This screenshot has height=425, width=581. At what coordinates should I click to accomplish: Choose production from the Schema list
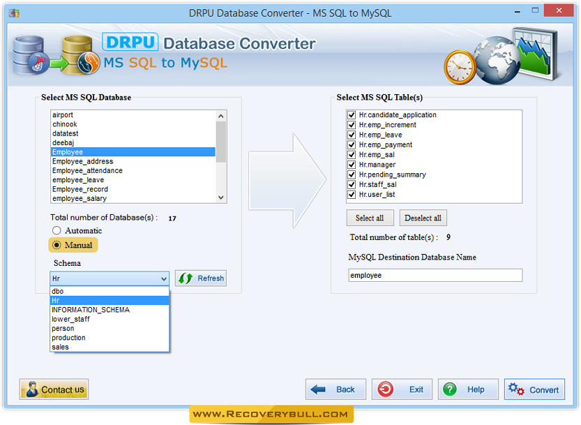(x=110, y=338)
